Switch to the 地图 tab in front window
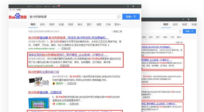 tap(99, 25)
